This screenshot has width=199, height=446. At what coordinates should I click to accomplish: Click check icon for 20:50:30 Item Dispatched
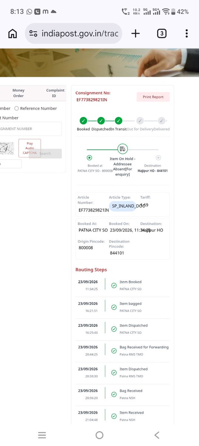pyautogui.click(x=114, y=373)
